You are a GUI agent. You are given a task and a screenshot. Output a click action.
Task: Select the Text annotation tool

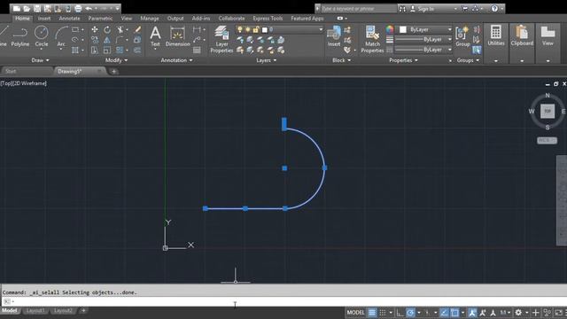(155, 36)
